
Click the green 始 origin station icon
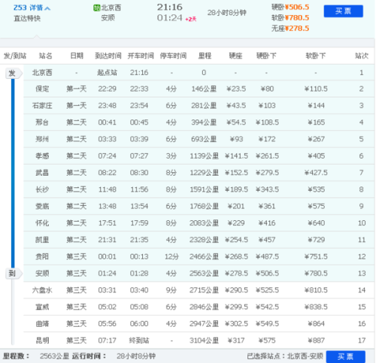pyautogui.click(x=96, y=8)
